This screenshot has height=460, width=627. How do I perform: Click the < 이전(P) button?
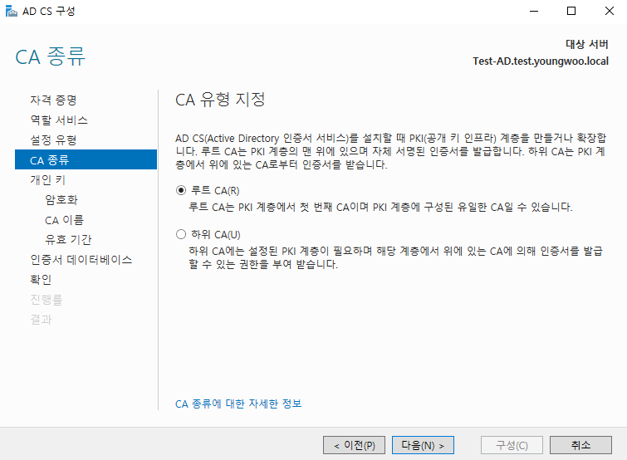click(x=354, y=445)
